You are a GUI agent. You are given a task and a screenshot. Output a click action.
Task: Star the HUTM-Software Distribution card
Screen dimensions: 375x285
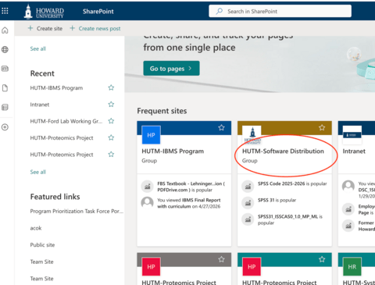tap(322, 127)
